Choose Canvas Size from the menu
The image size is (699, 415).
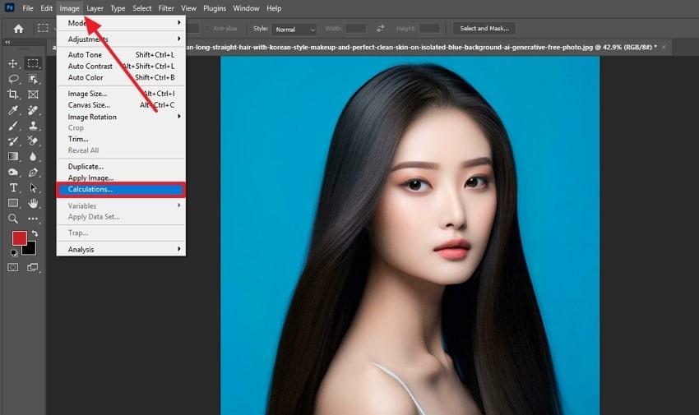121,105
